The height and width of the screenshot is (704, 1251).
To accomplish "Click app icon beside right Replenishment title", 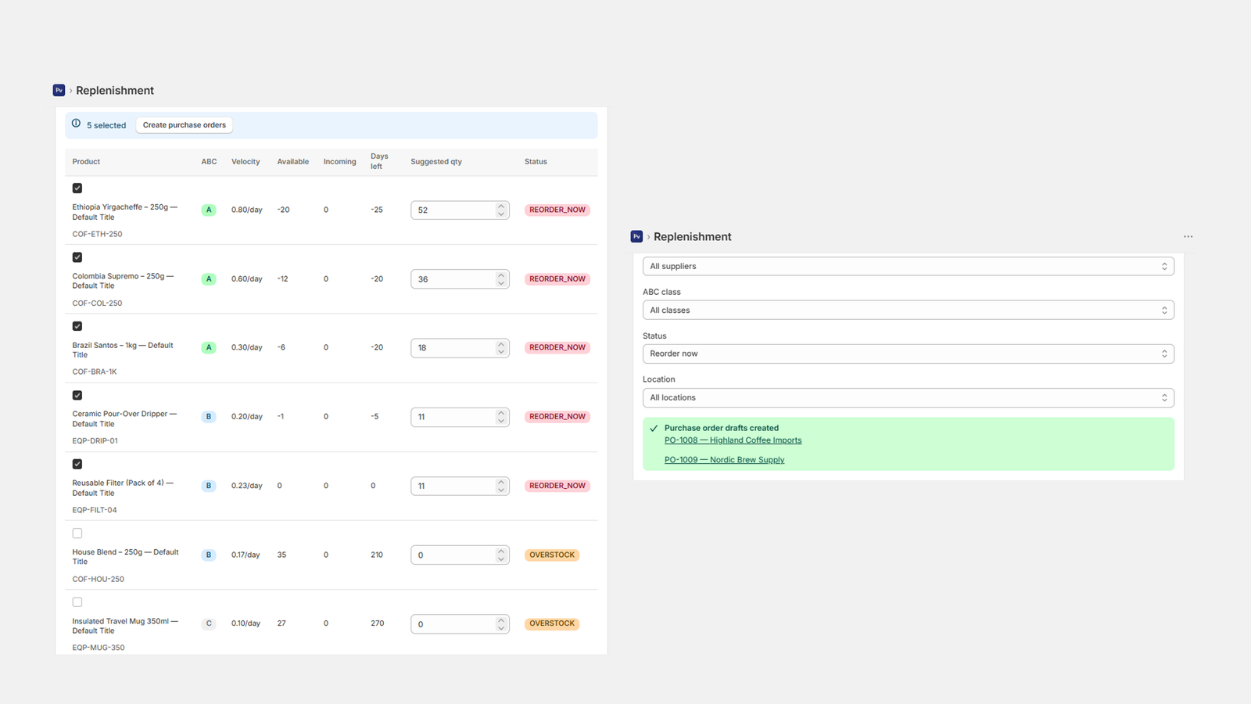I will [636, 236].
